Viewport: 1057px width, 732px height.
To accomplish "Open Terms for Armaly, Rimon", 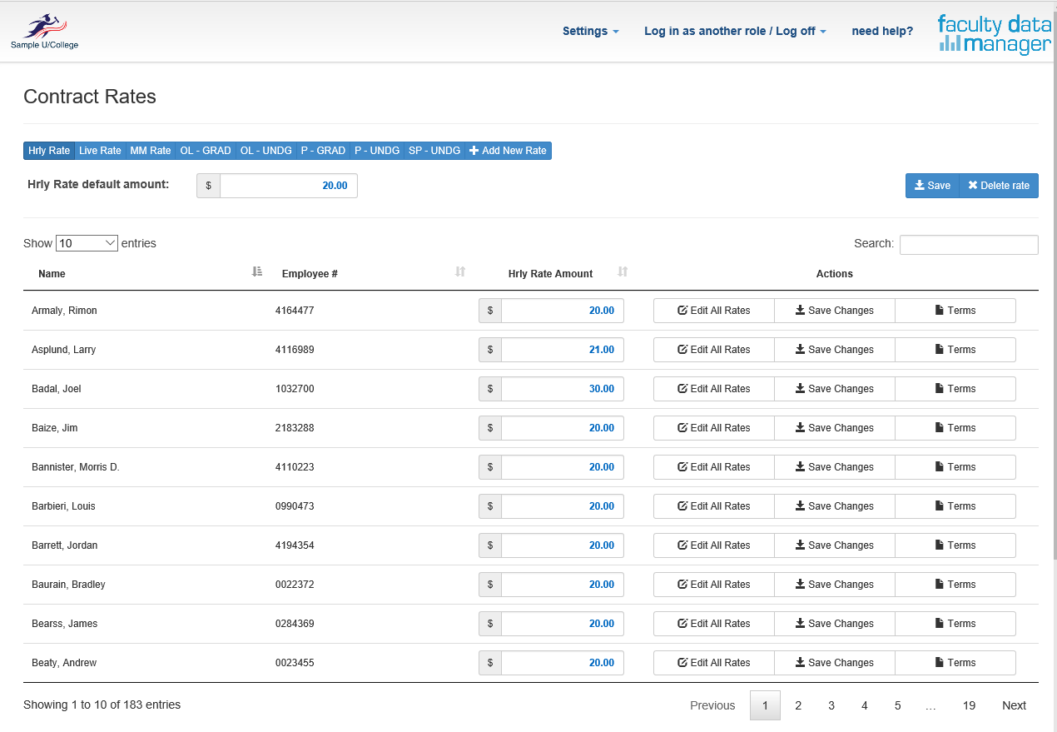I will 955,311.
